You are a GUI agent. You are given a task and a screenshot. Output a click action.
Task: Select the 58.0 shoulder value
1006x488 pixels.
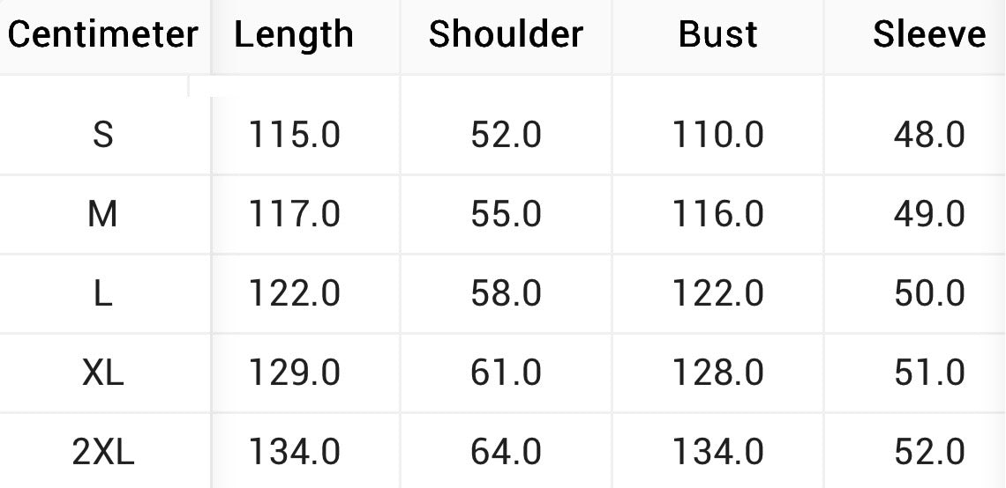pos(506,293)
